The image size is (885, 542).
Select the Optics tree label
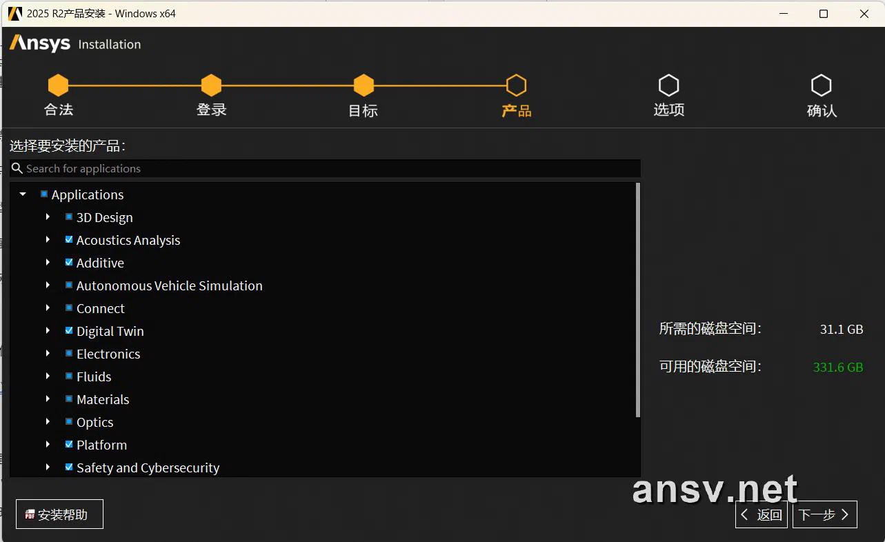click(95, 422)
